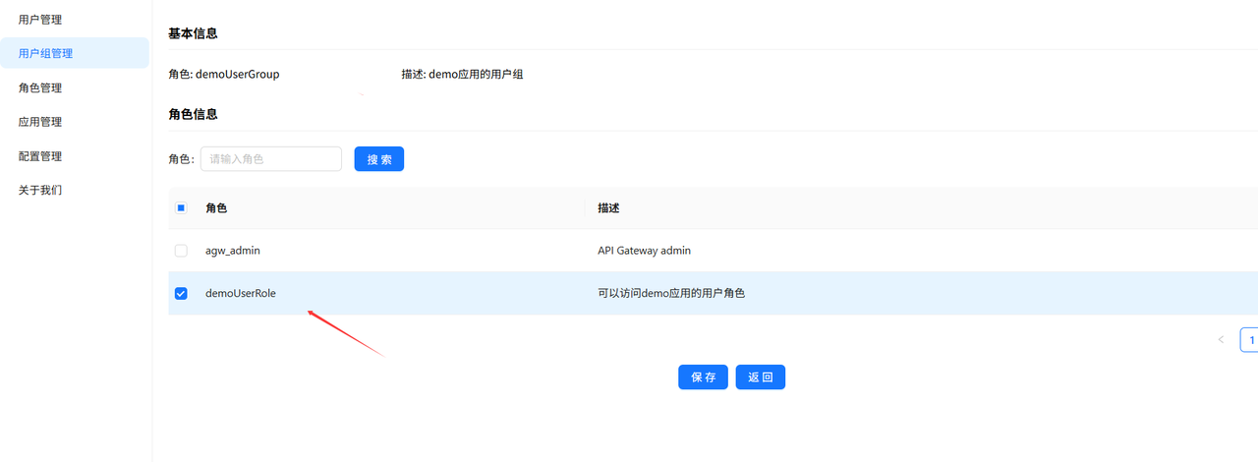This screenshot has width=1258, height=462.
Task: Open 用户管理 in the sidebar
Action: [x=40, y=19]
